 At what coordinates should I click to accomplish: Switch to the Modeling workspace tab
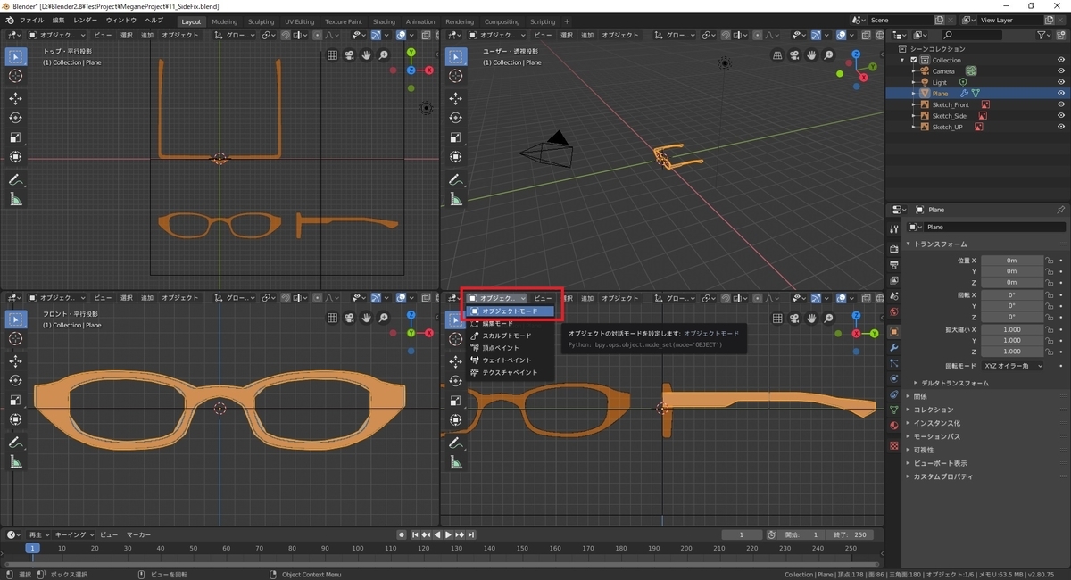click(x=225, y=21)
